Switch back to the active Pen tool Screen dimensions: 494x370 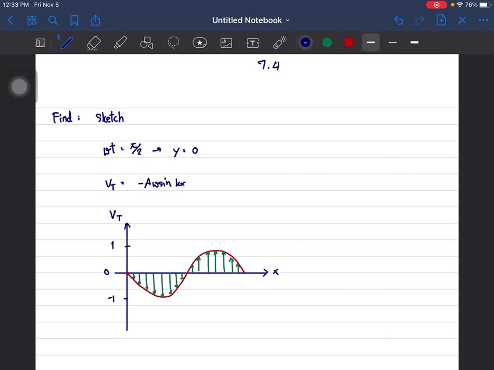[66, 42]
